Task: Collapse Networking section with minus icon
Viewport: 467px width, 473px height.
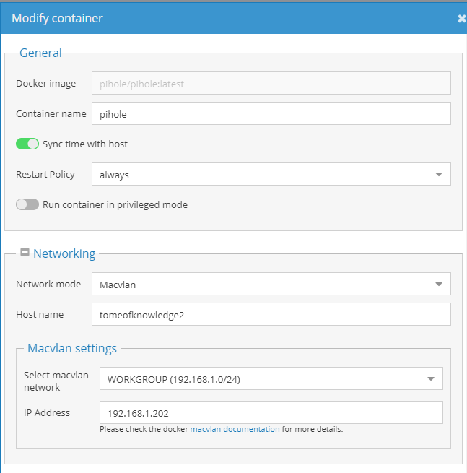Action: click(x=25, y=252)
